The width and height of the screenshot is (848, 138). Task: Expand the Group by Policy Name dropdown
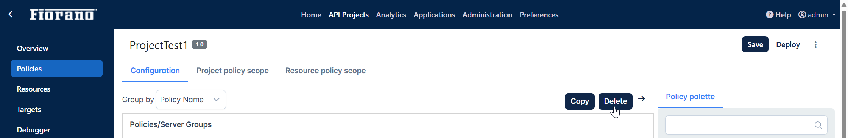[x=191, y=100]
